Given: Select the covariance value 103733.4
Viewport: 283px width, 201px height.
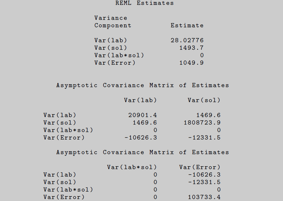Looking at the screenshot, I should pyautogui.click(x=204, y=197).
